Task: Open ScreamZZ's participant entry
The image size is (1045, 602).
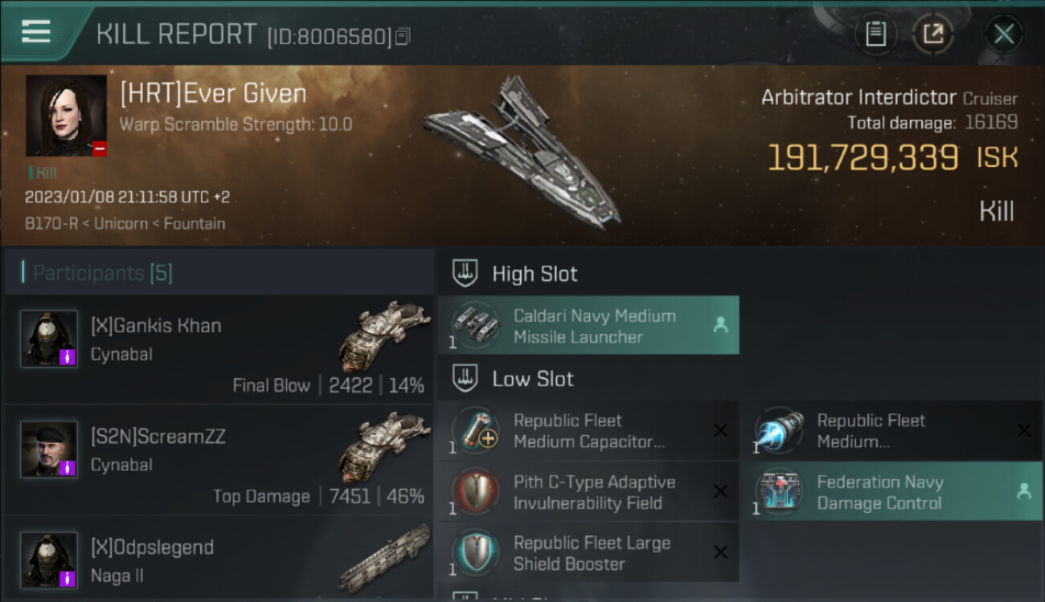Action: click(x=219, y=461)
